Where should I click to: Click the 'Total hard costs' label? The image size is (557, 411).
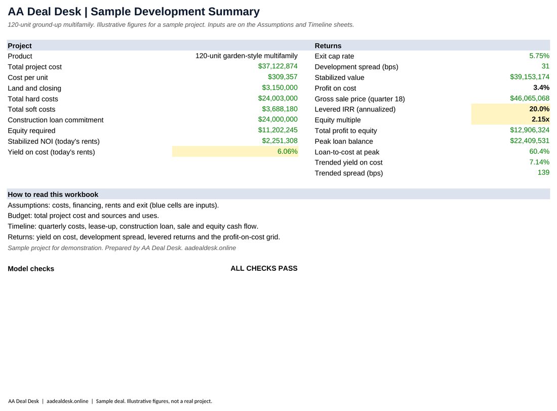(x=33, y=99)
